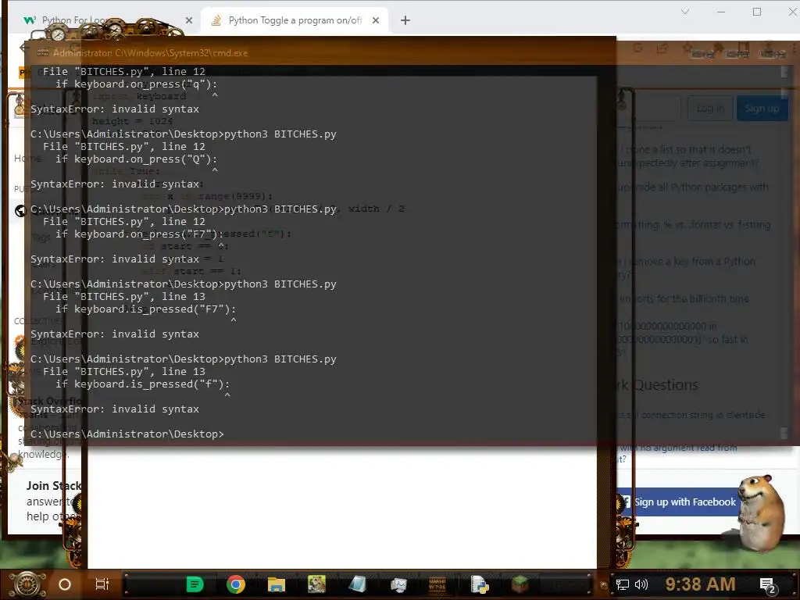Open a new Chrome tab

[x=405, y=20]
